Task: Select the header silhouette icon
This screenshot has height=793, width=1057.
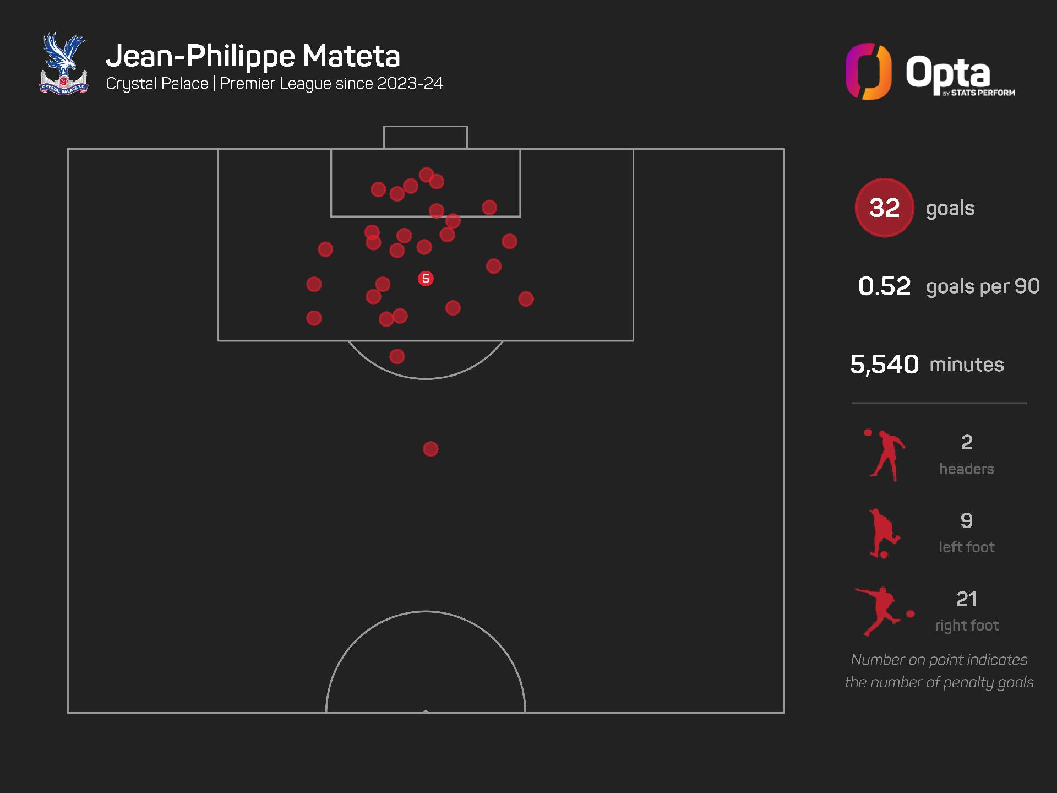Action: 884,455
